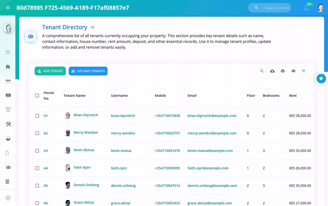This screenshot has width=328, height=206.
Task: Open the hamburger navigation menu
Action: coord(8,8)
